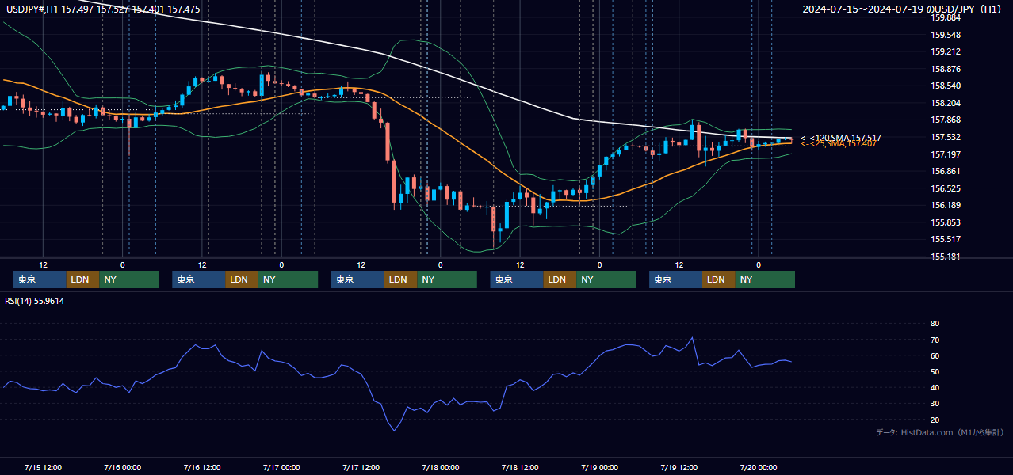Click price axis value 157.868

(x=945, y=120)
